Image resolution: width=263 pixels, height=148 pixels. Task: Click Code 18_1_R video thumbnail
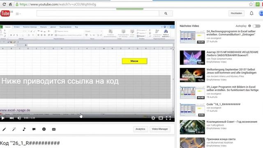tap(192, 110)
